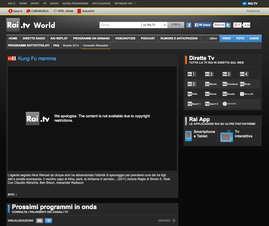Open Podcast menu item

click(x=148, y=38)
